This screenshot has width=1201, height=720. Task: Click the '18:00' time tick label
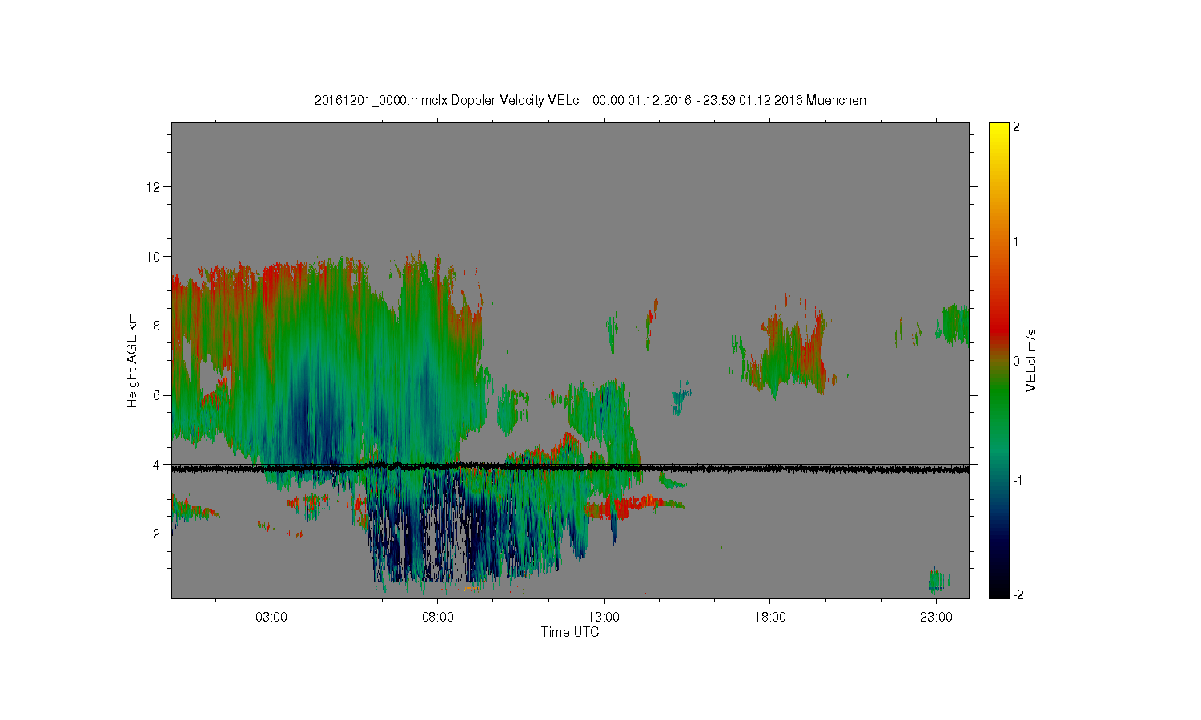[x=770, y=618]
